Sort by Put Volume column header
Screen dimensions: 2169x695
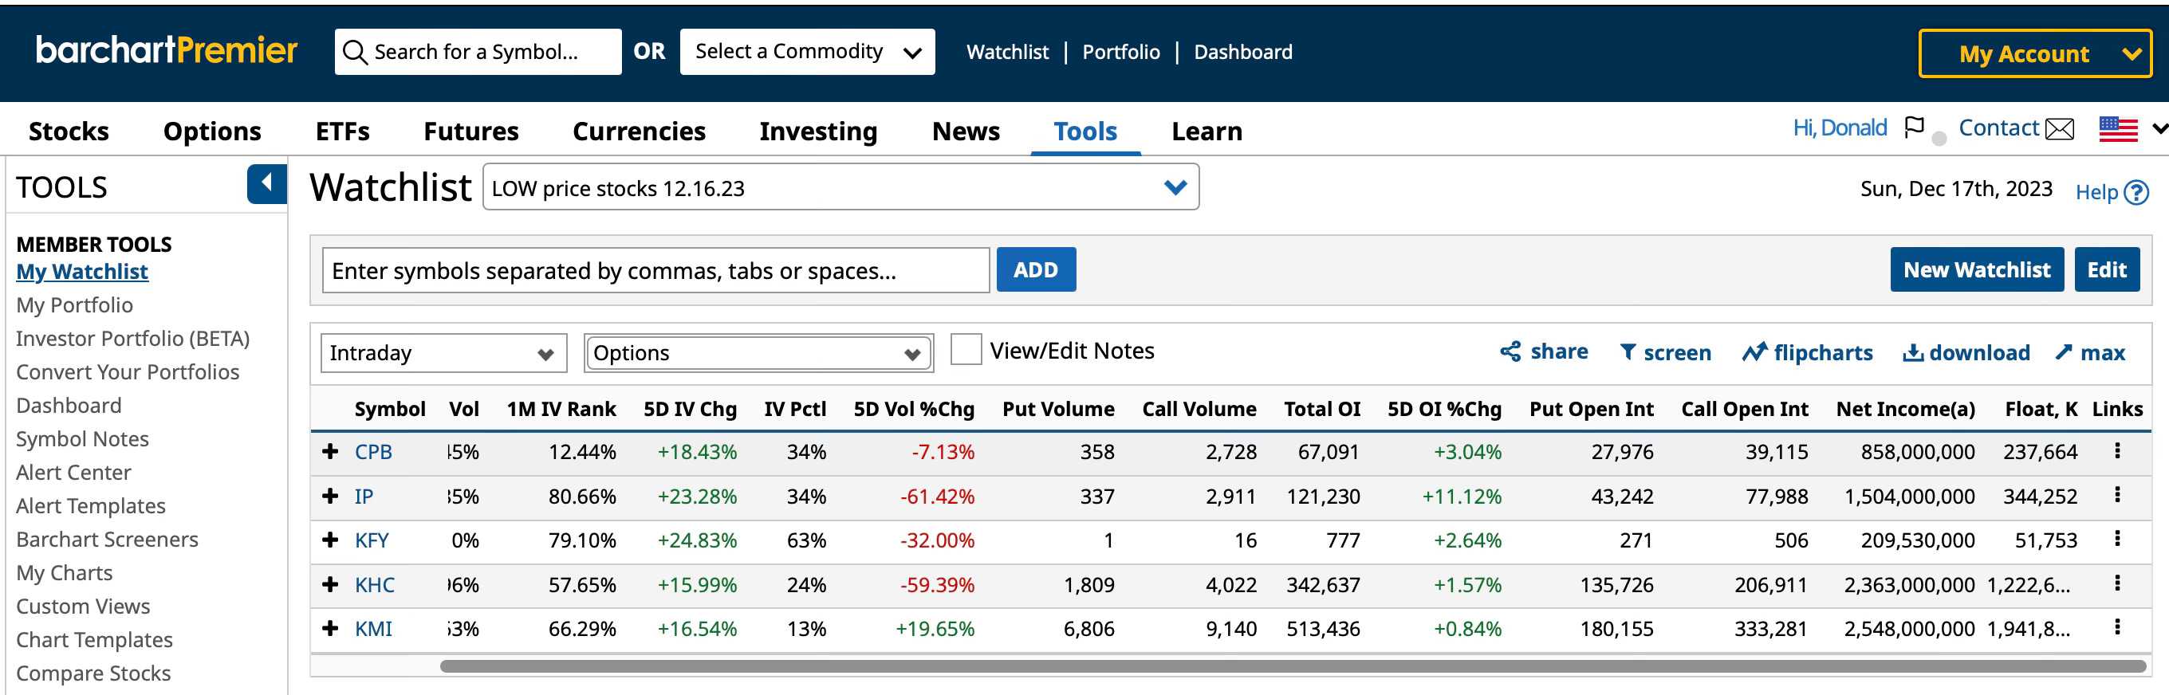pos(1057,409)
